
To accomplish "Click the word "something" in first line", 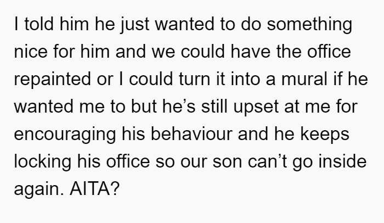I will pos(309,25).
